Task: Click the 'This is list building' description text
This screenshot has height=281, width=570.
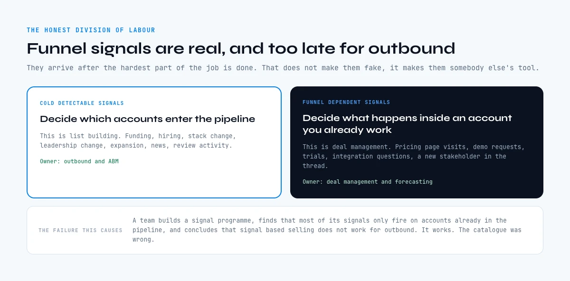Action: point(138,140)
